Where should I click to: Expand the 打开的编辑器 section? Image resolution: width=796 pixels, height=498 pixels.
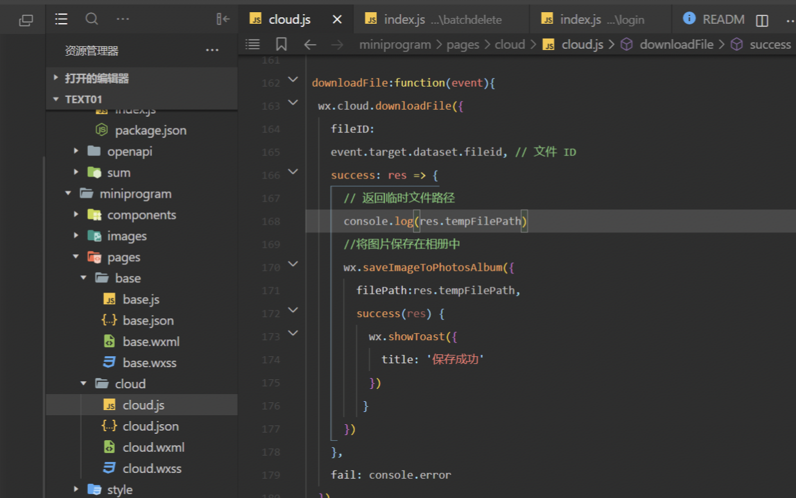click(96, 78)
